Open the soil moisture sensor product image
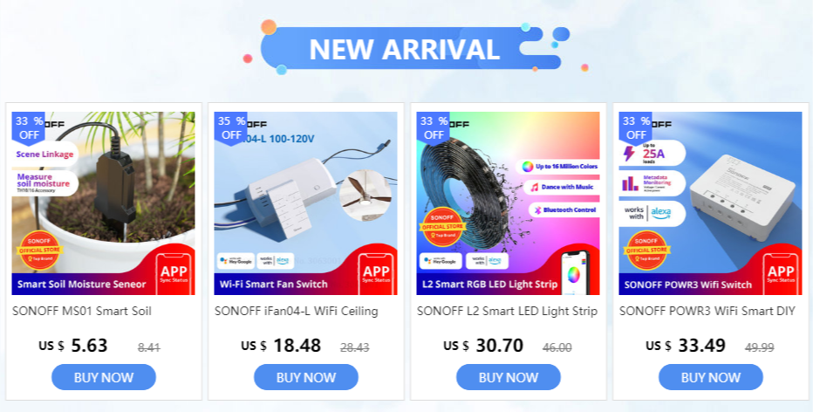Image resolution: width=813 pixels, height=412 pixels. click(104, 203)
